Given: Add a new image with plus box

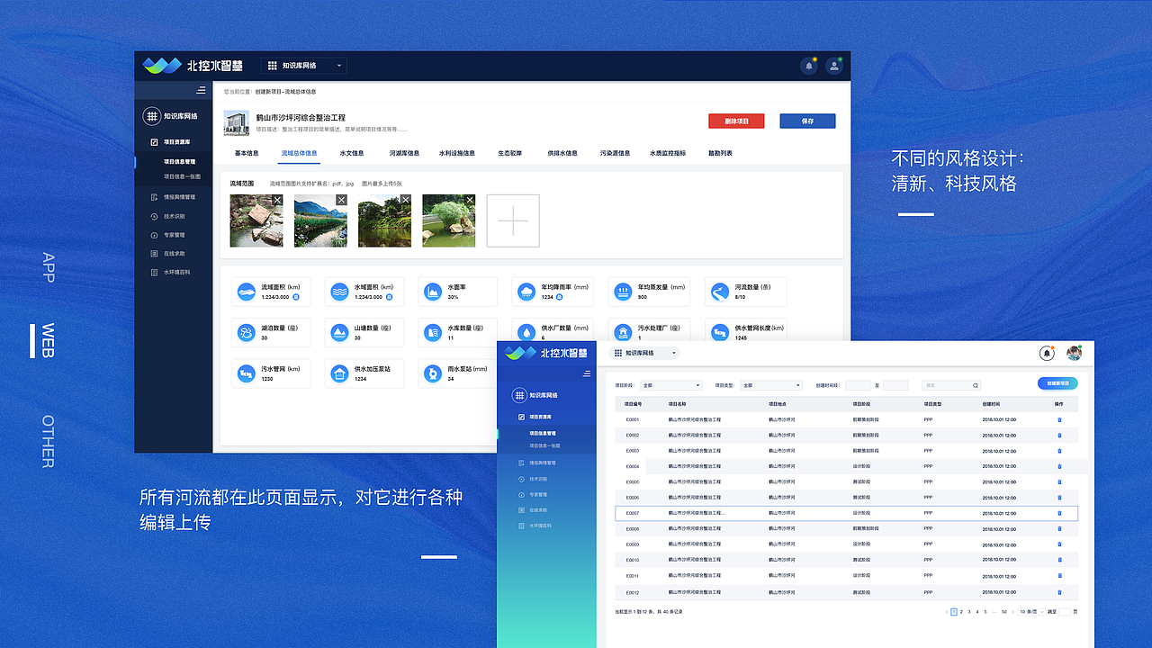Looking at the screenshot, I should coord(513,220).
